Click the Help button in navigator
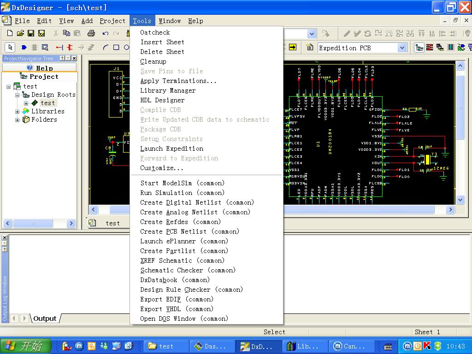The height and width of the screenshot is (354, 472). (x=40, y=68)
